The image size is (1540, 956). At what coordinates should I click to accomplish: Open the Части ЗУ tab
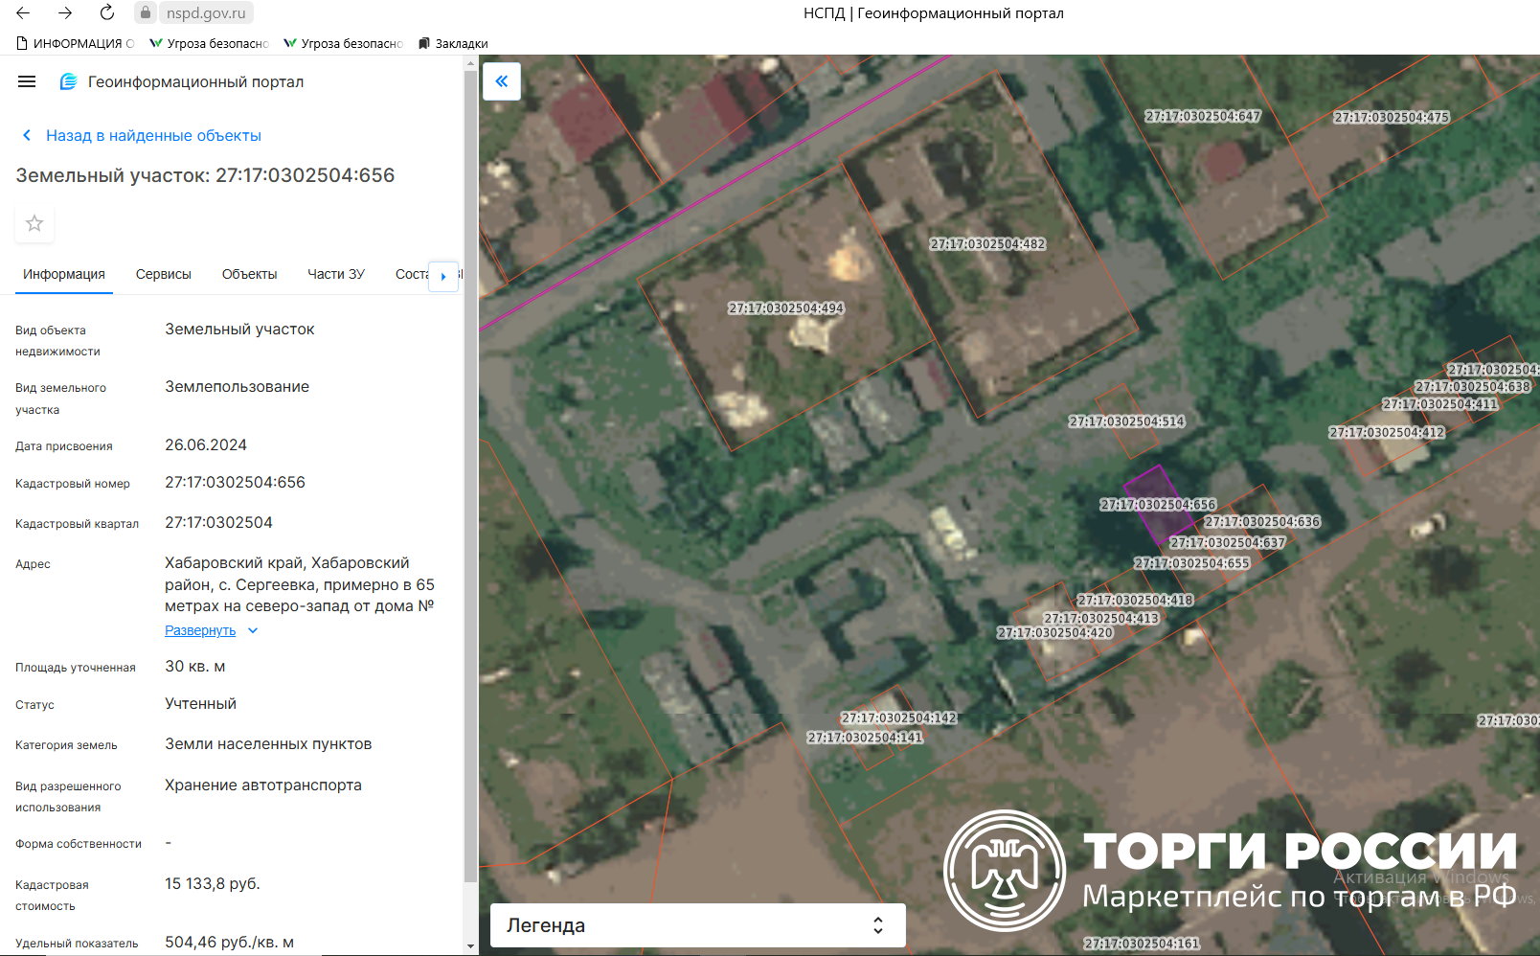[x=335, y=274]
